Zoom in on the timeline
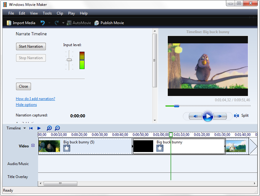The width and height of the screenshot is (260, 196). click(49, 128)
